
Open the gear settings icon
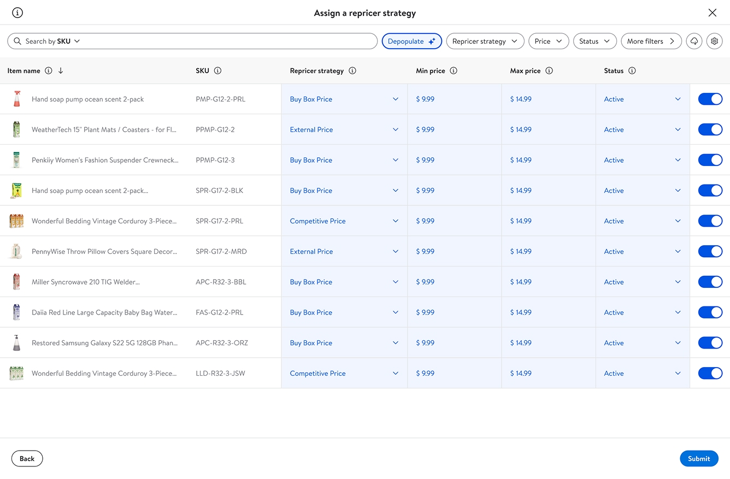pos(714,41)
